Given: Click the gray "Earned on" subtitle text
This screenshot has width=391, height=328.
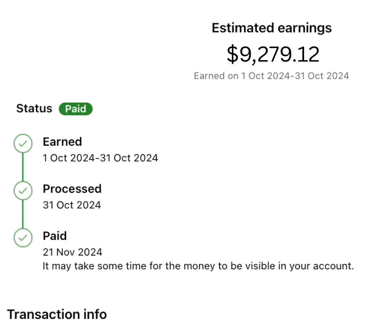Looking at the screenshot, I should coord(271,76).
